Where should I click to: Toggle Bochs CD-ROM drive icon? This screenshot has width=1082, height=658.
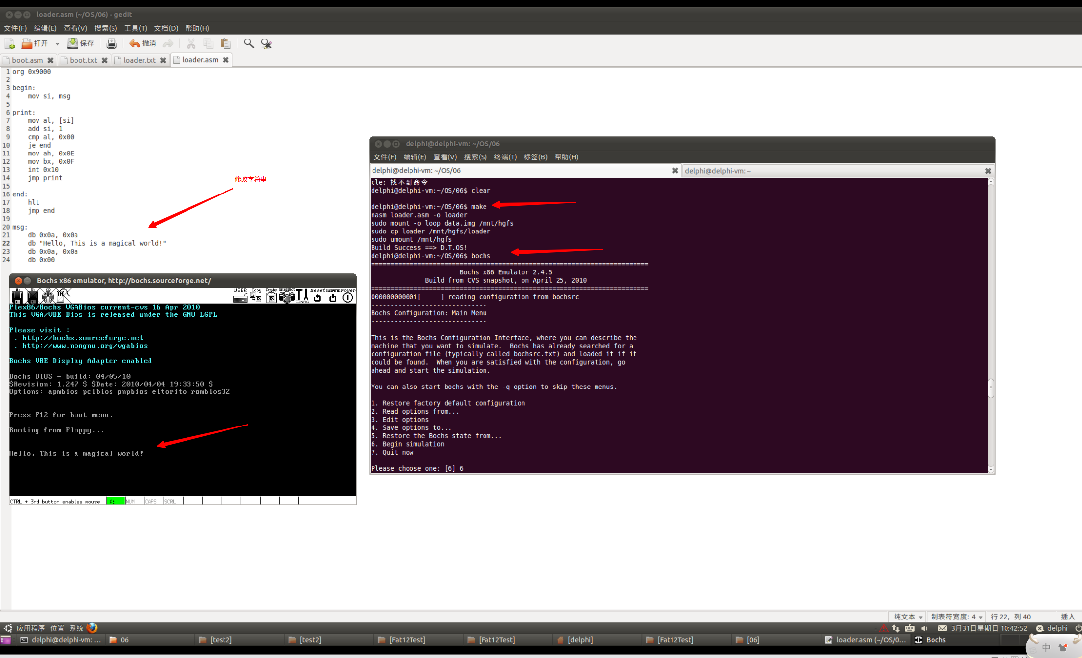[48, 296]
